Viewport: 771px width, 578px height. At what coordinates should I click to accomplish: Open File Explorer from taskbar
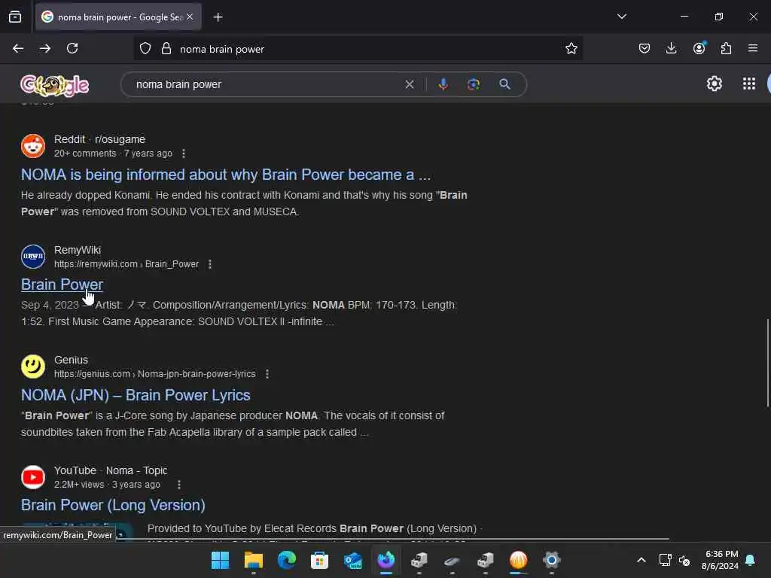[x=253, y=560]
